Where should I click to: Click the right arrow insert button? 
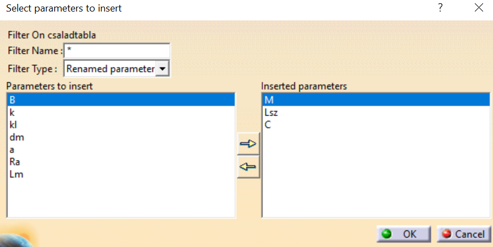tap(248, 144)
